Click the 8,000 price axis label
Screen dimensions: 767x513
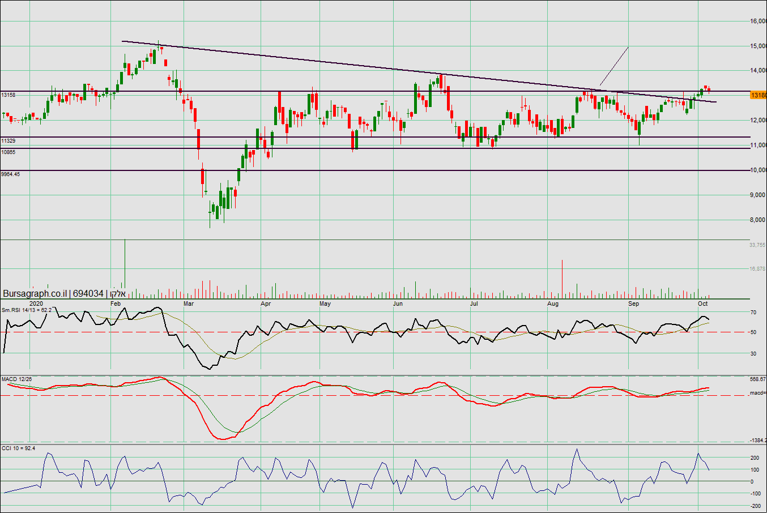tap(758, 220)
